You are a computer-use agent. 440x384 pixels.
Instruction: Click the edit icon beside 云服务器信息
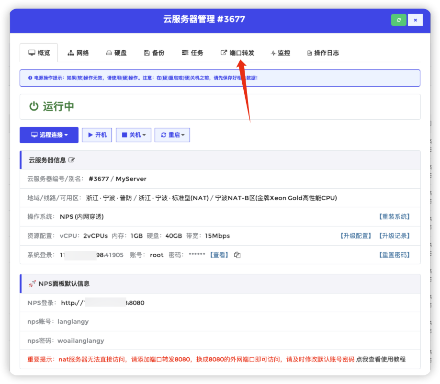(71, 160)
